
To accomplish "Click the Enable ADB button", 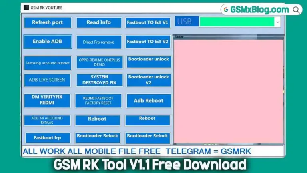I will click(48, 42).
